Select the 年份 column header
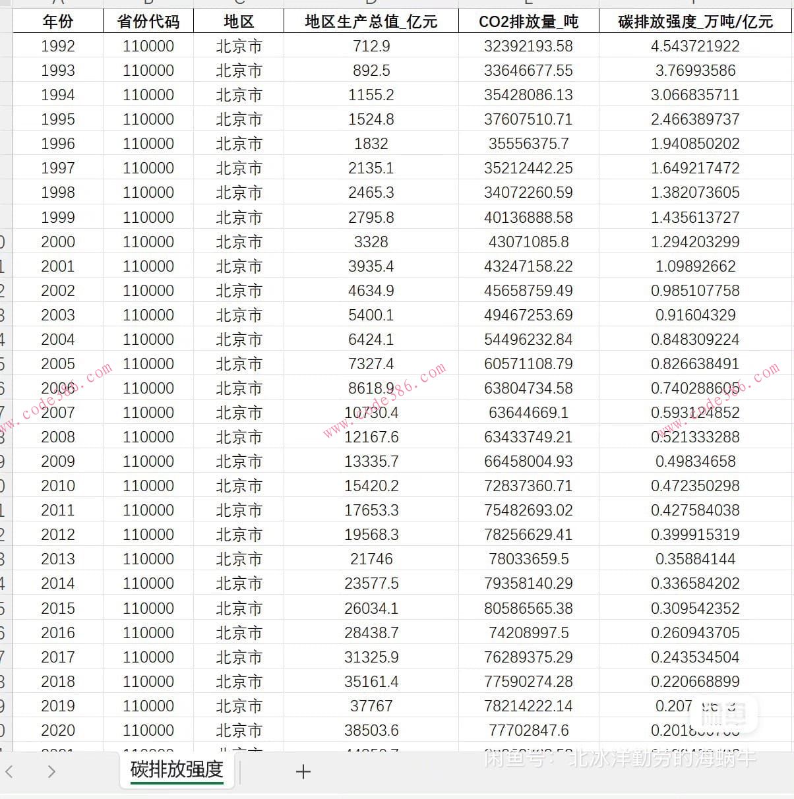The width and height of the screenshot is (794, 799). [x=57, y=20]
